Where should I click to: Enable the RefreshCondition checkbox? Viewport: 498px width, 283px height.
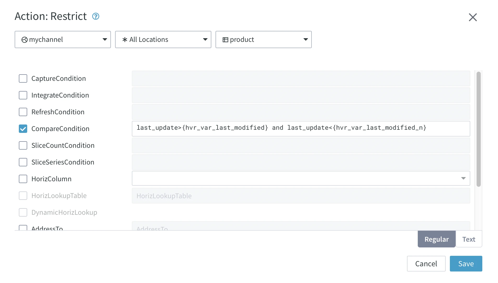pyautogui.click(x=23, y=112)
